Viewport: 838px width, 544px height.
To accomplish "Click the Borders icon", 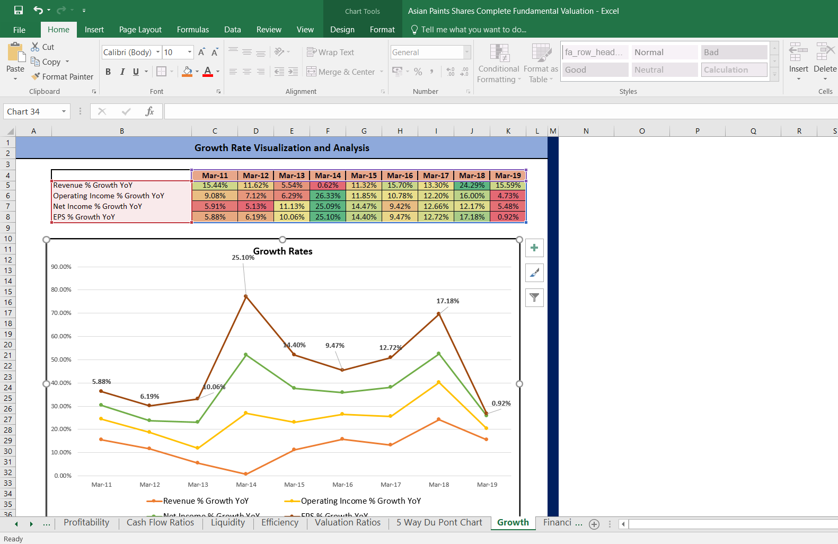I will click(x=162, y=71).
